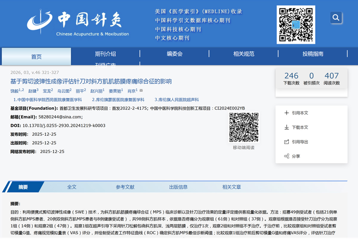Click the 分享 link
The image size is (358, 239).
tap(296, 156)
